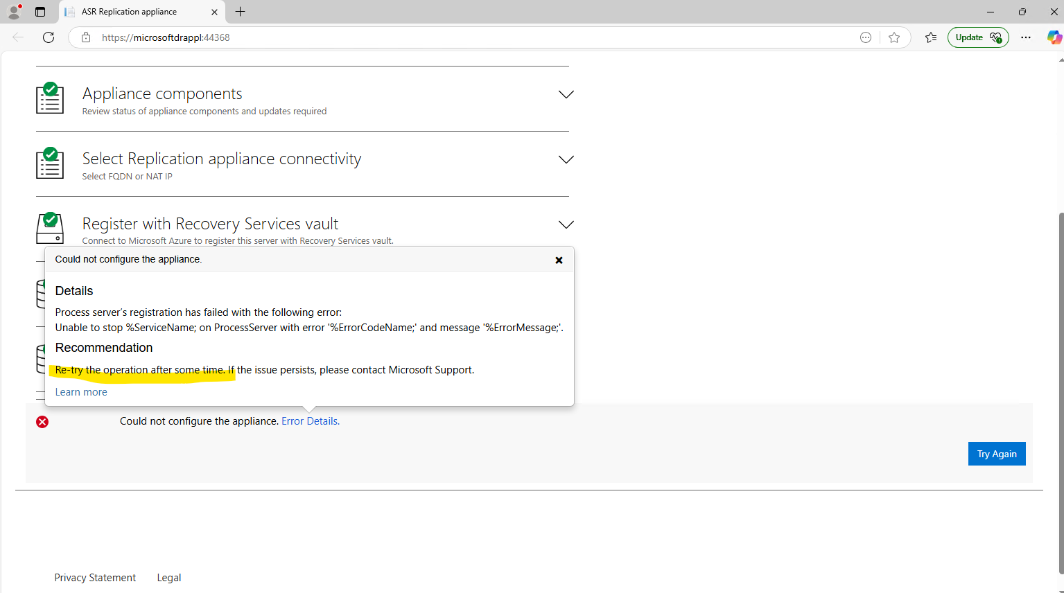Click the Details heading in popup
Image resolution: width=1064 pixels, height=593 pixels.
[x=74, y=291]
